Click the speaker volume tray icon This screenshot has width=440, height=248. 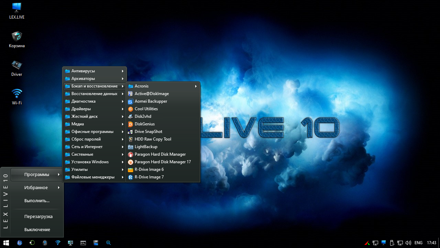pyautogui.click(x=408, y=243)
